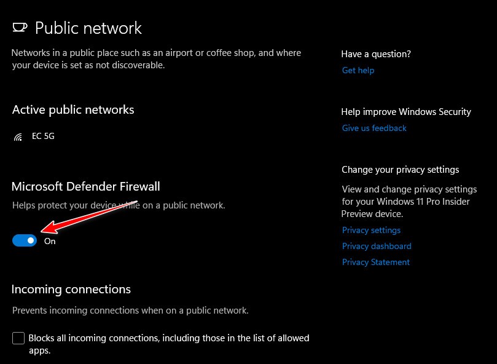
Task: Click the Public network page title
Action: pyautogui.click(x=88, y=28)
